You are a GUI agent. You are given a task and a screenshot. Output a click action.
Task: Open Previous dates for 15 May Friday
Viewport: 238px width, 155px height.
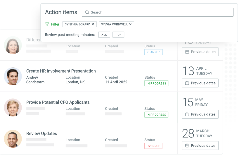pyautogui.click(x=200, y=114)
